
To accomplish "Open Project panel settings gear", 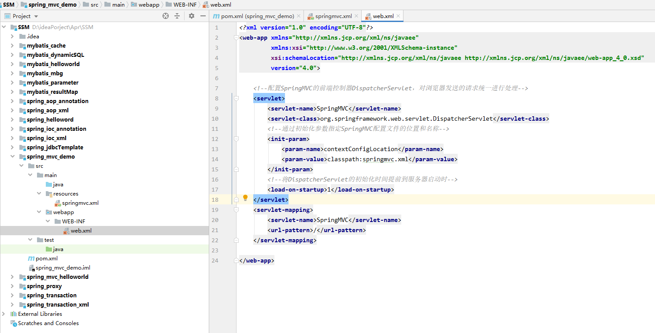I will (x=192, y=16).
